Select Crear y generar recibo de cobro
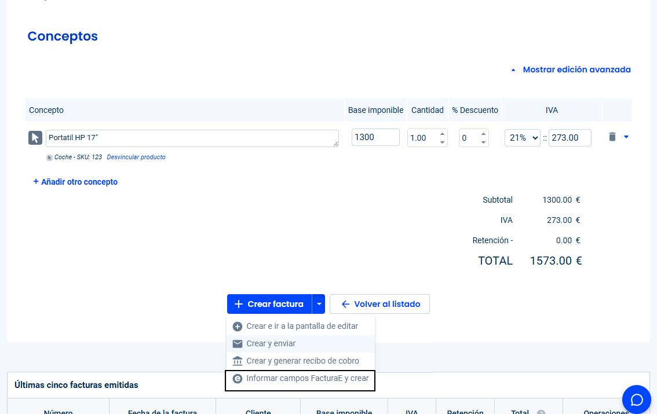Screen dimensions: 657x414 coord(302,361)
